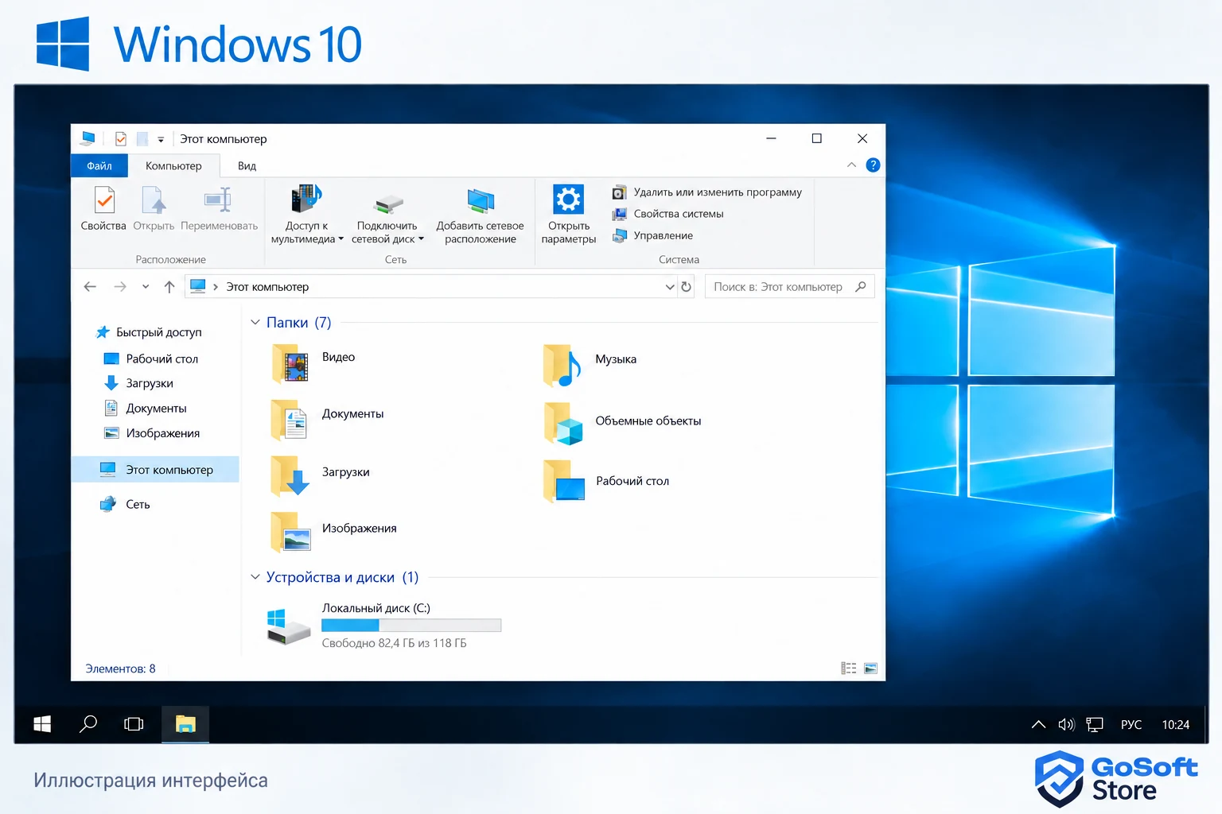Open the Файл tab
Image resolution: width=1222 pixels, height=814 pixels.
[99, 165]
